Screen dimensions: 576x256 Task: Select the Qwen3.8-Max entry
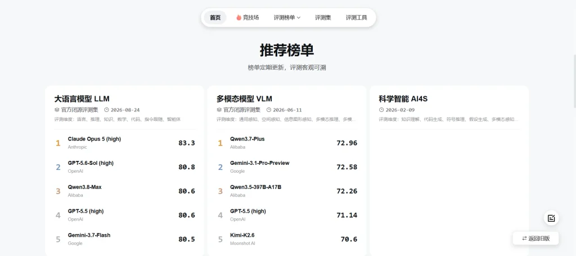click(125, 191)
